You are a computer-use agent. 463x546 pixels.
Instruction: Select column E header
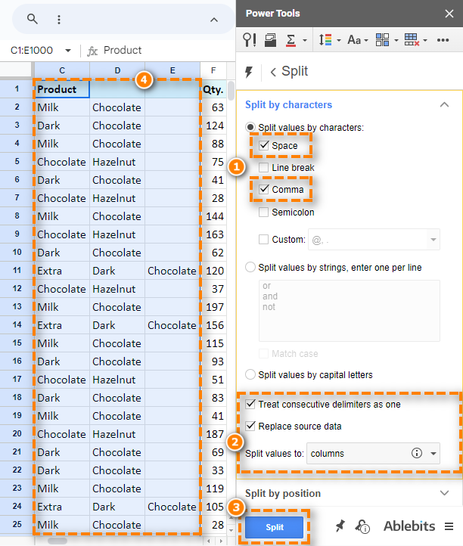coord(172,70)
